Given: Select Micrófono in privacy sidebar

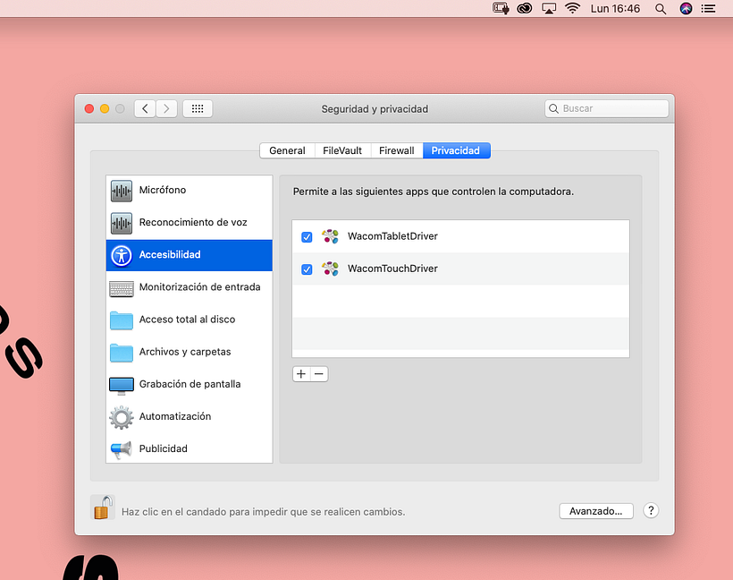Looking at the screenshot, I should pos(190,190).
